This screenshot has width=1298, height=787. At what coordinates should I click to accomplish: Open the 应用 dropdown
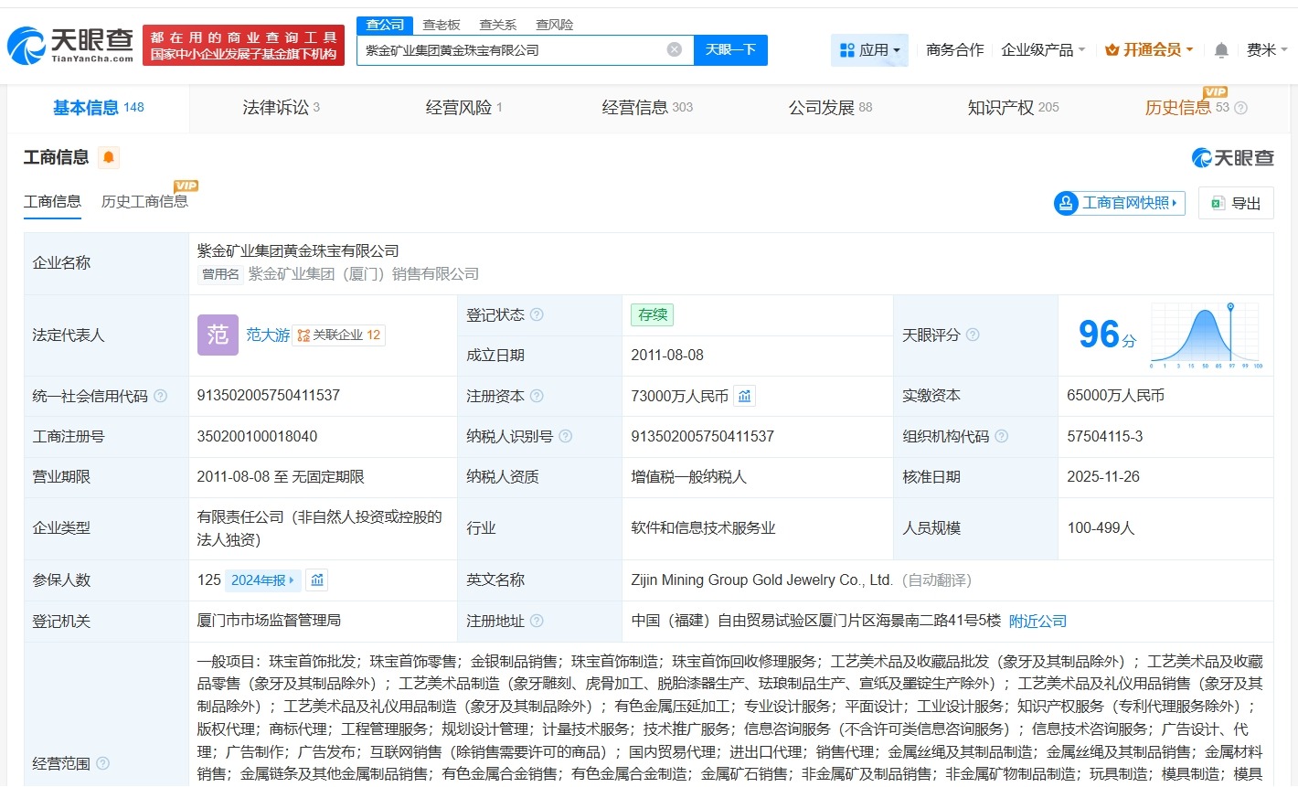869,50
